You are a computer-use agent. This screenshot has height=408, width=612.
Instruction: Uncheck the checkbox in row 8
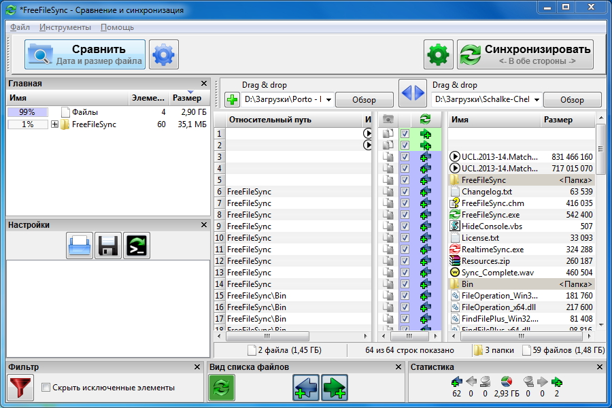coord(405,215)
